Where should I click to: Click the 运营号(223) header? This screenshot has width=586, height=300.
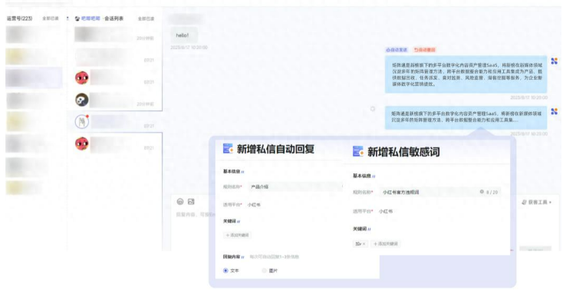pyautogui.click(x=19, y=18)
